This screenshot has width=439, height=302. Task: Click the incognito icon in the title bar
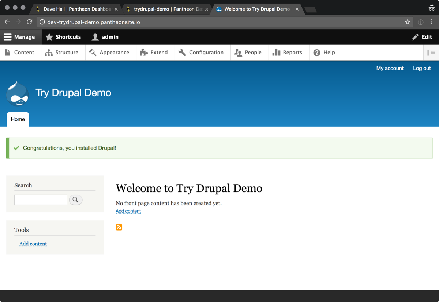432,8
